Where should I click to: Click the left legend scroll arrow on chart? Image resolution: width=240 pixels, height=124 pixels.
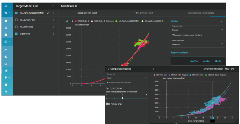67,21
